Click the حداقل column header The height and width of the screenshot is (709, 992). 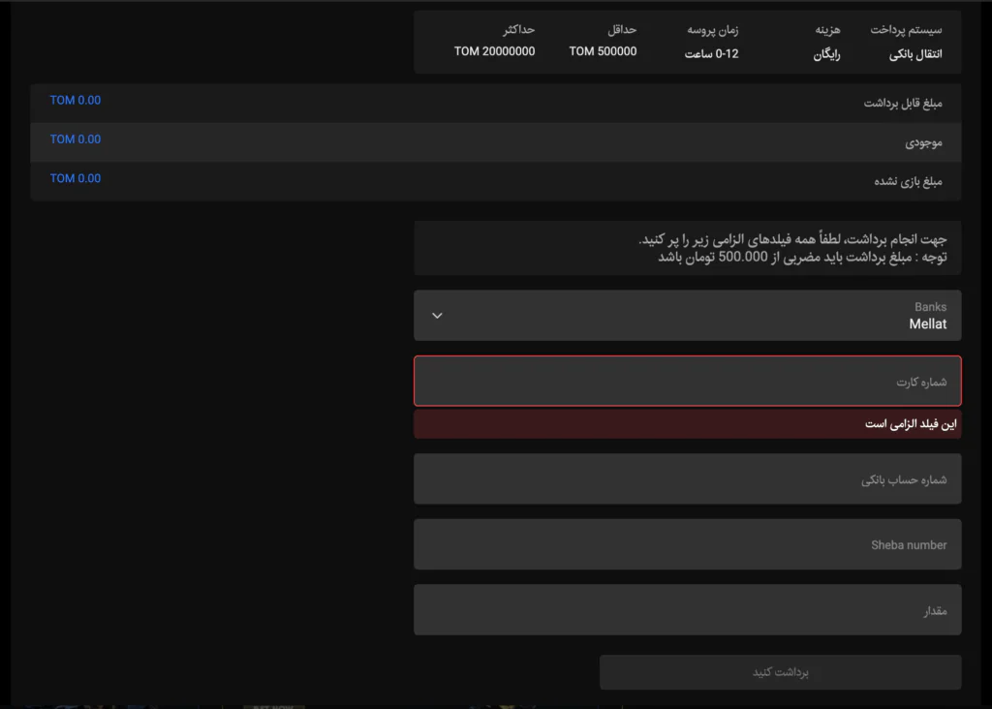coord(622,30)
